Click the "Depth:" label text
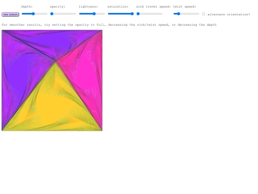The width and height of the screenshot is (258, 194). click(x=27, y=7)
